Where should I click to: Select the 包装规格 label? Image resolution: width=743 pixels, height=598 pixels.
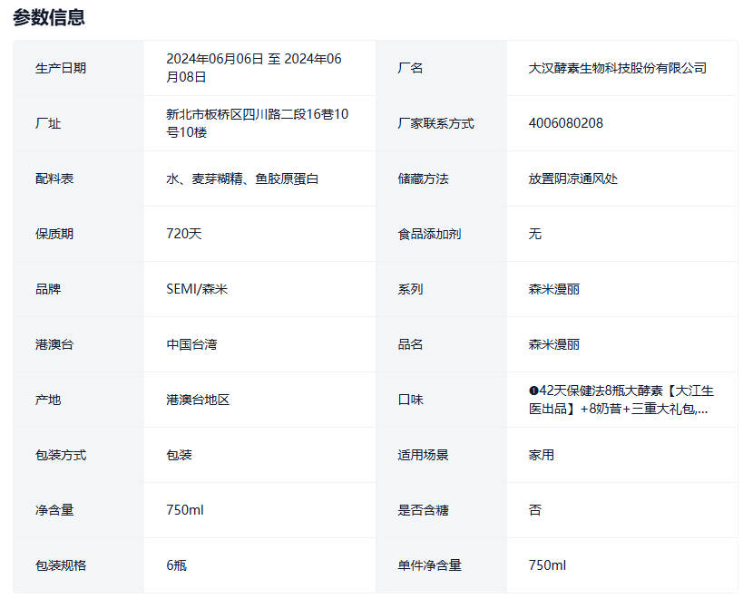pyautogui.click(x=61, y=565)
